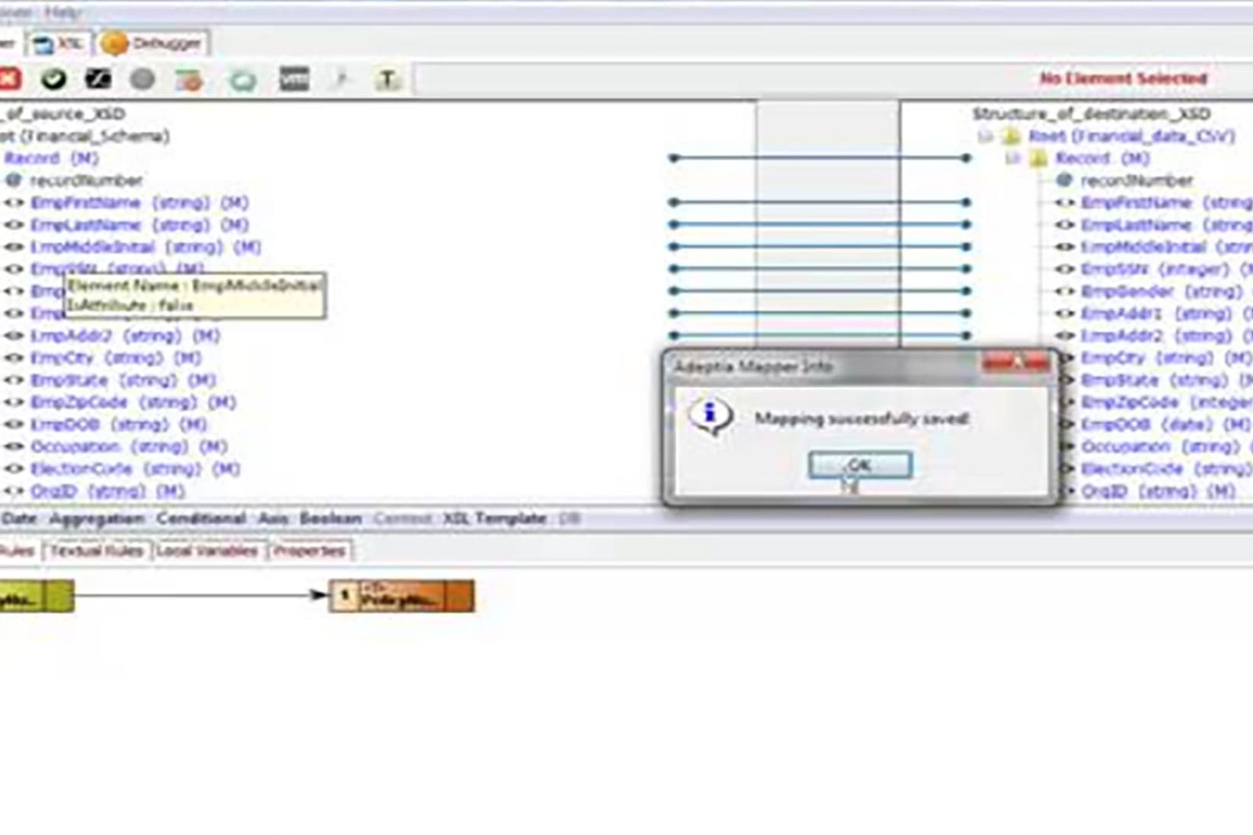Image resolution: width=1253 pixels, height=835 pixels.
Task: Click the red X toolbar icon
Action: (x=9, y=79)
